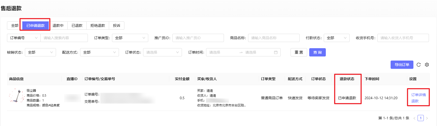This screenshot has width=437, height=126.
Task: Focus the 商品名称 input field
Action: 273,38
